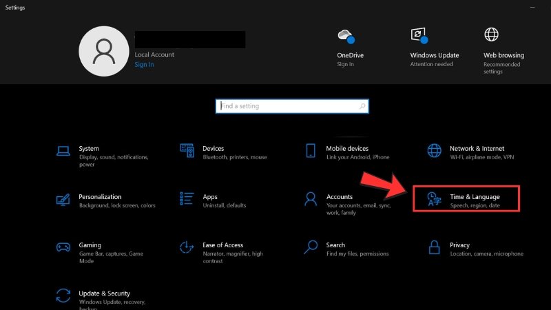Screen dimensions: 551x310
Task: Open Windows Update attention needed tile
Action: (434, 47)
